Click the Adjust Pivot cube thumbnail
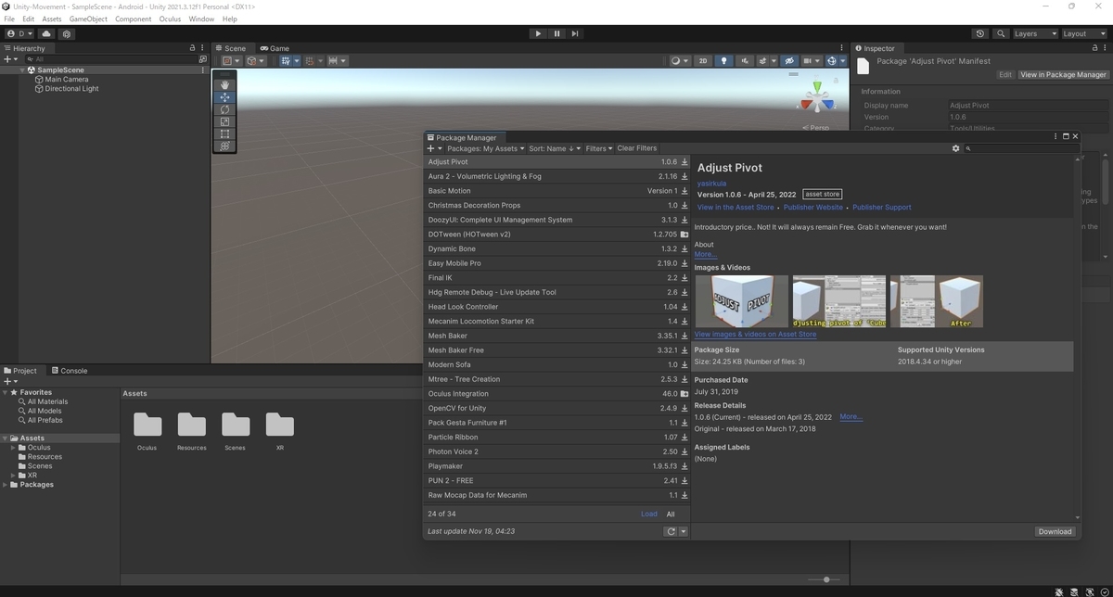This screenshot has width=1113, height=597. [742, 301]
